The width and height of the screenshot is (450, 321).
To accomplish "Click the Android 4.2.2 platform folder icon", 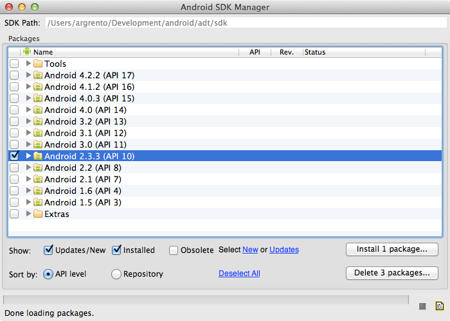I will click(x=38, y=75).
